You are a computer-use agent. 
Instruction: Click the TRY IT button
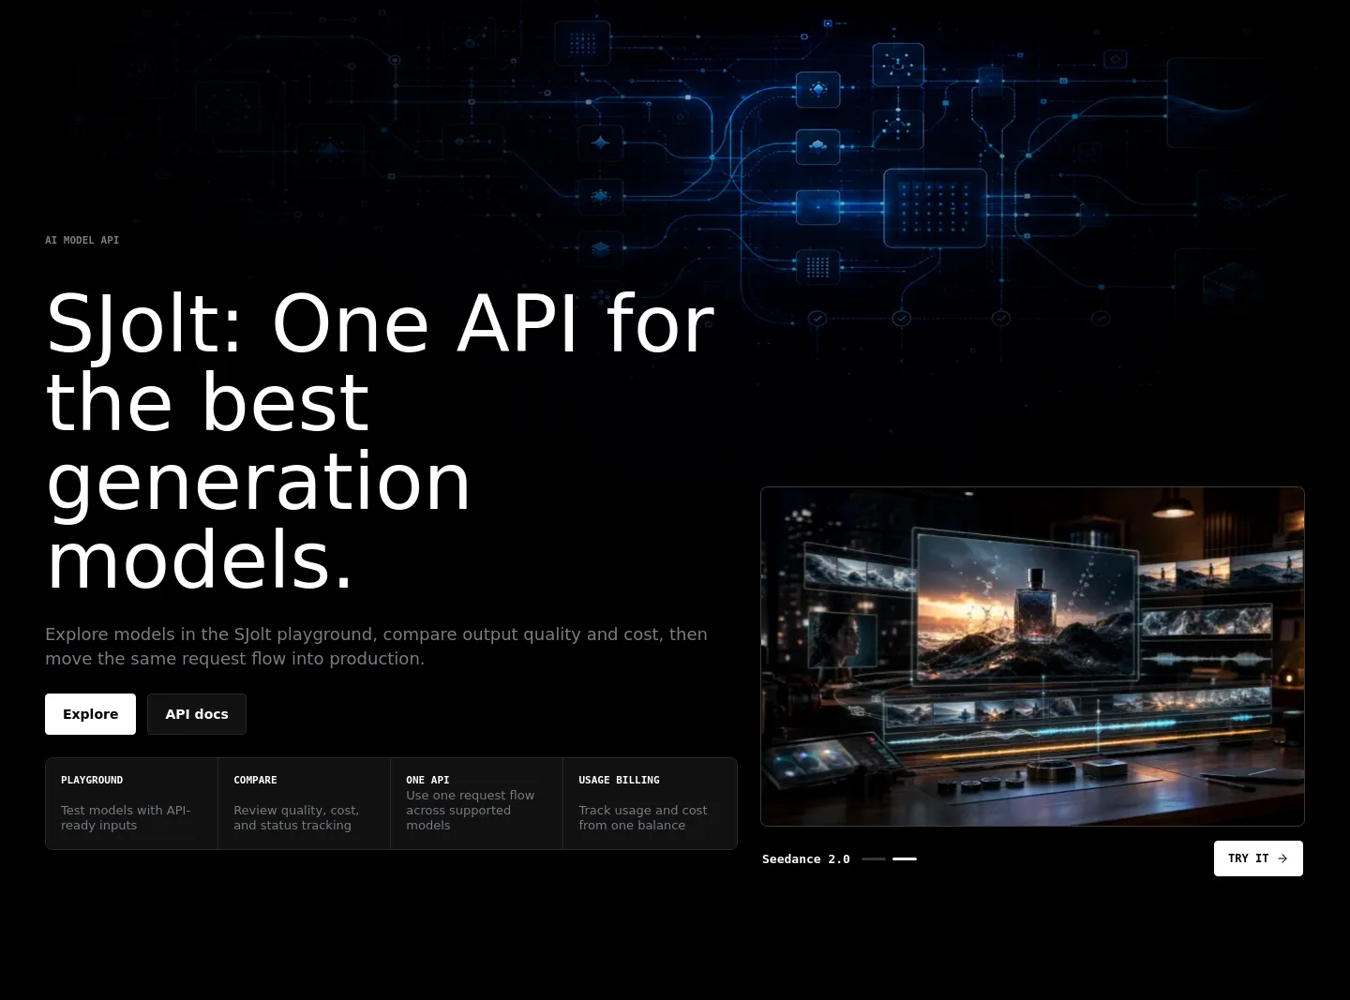pos(1258,858)
